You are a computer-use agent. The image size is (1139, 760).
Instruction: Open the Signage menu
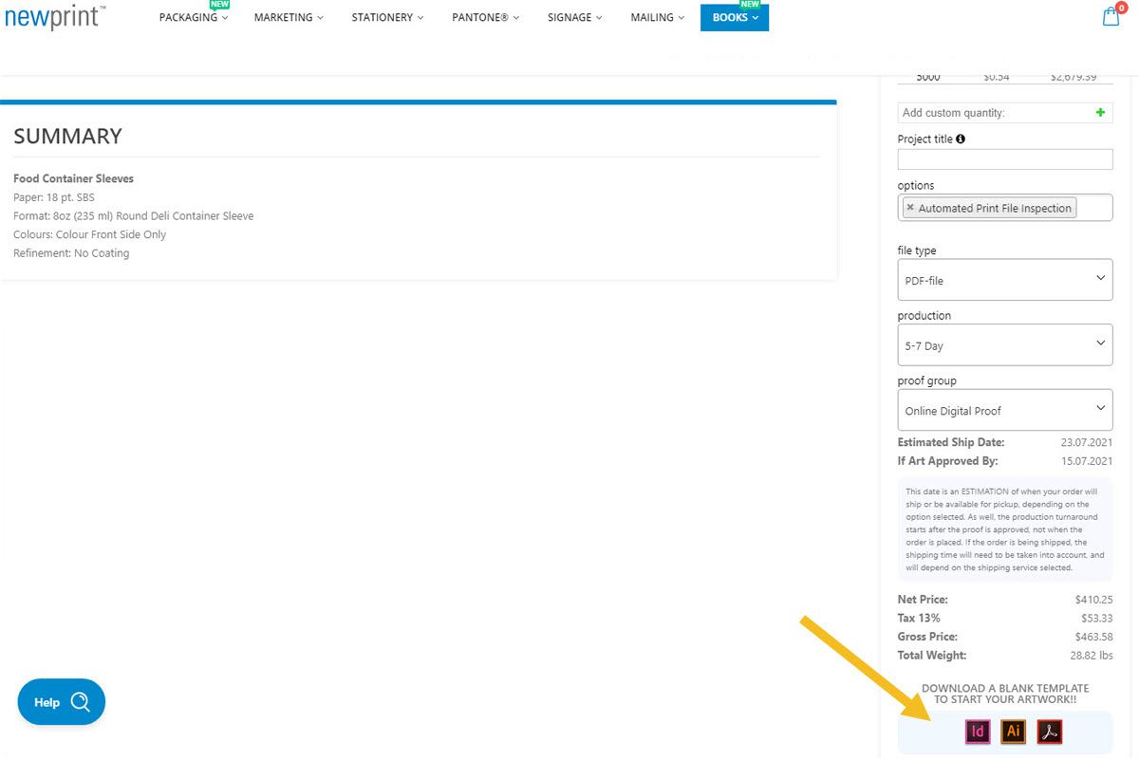[575, 17]
